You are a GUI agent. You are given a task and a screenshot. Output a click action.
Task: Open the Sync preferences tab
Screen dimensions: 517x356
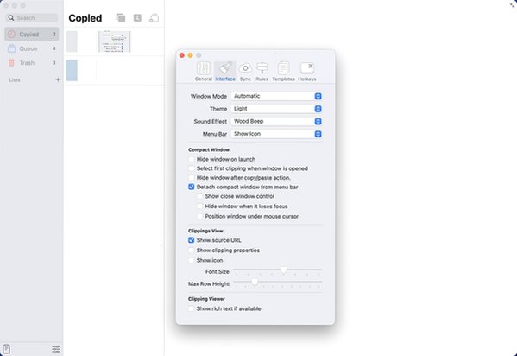coord(245,72)
